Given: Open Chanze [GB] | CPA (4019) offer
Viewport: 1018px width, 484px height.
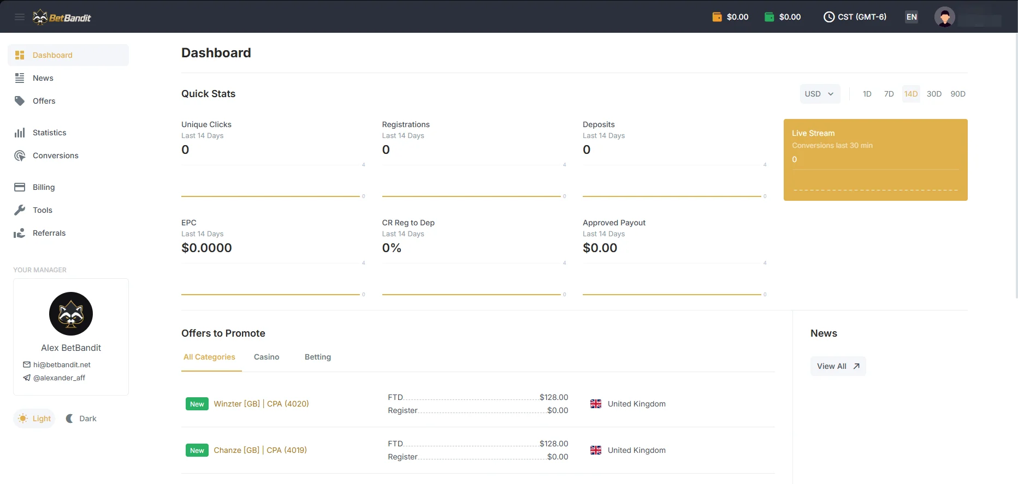Looking at the screenshot, I should 261,450.
